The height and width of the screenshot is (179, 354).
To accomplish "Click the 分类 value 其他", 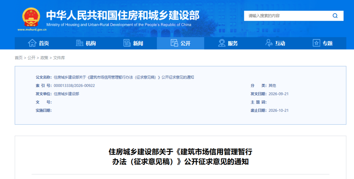I will coord(272,86).
